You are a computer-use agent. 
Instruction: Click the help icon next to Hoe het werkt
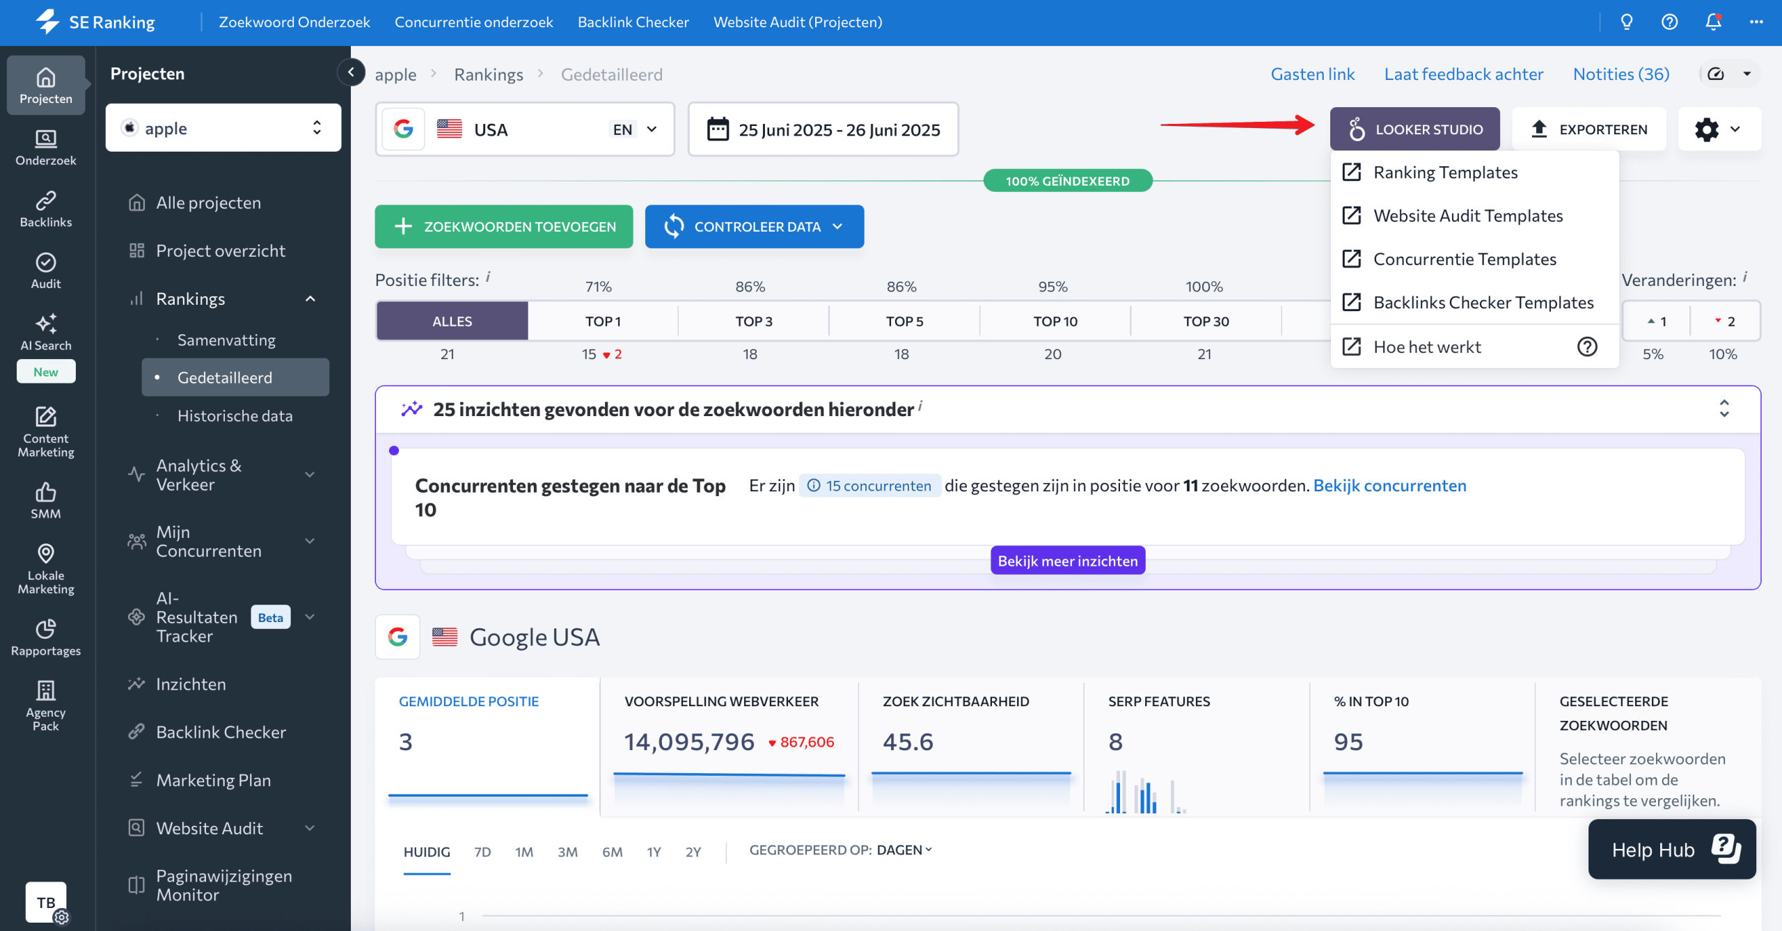tap(1587, 347)
